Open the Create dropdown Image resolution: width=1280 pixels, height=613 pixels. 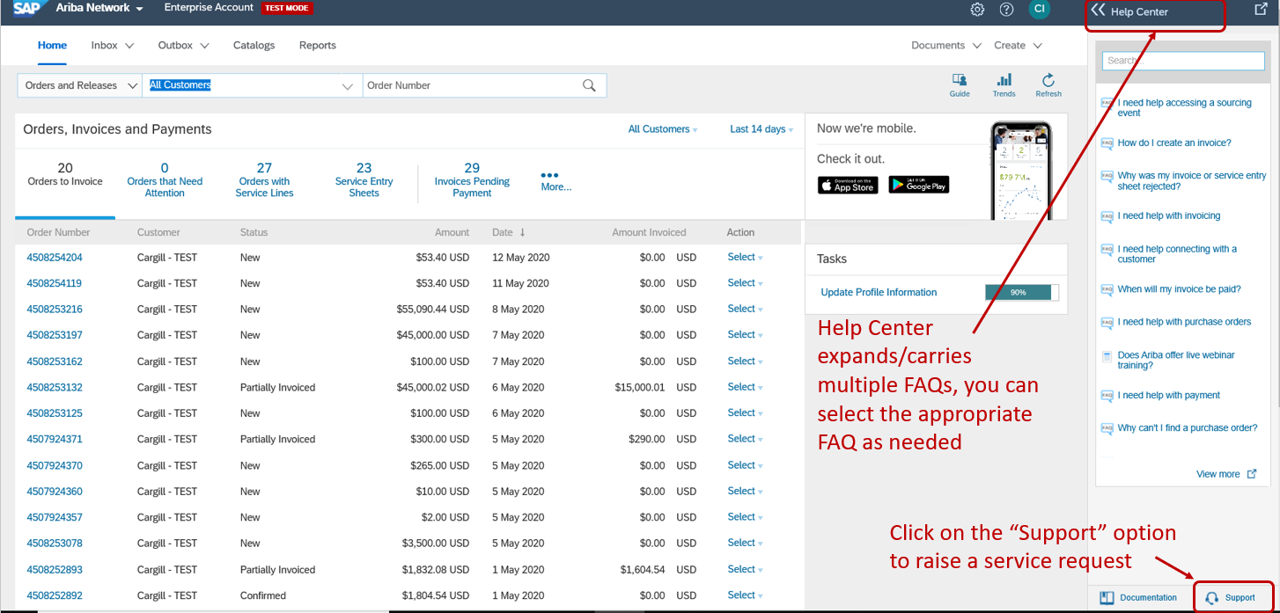pos(1019,45)
